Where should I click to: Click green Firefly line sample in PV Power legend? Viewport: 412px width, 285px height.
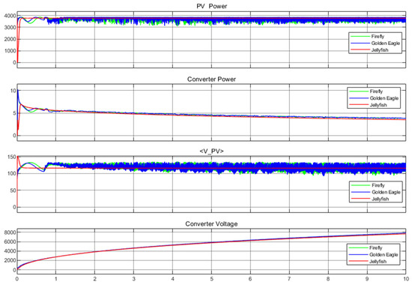coord(360,37)
